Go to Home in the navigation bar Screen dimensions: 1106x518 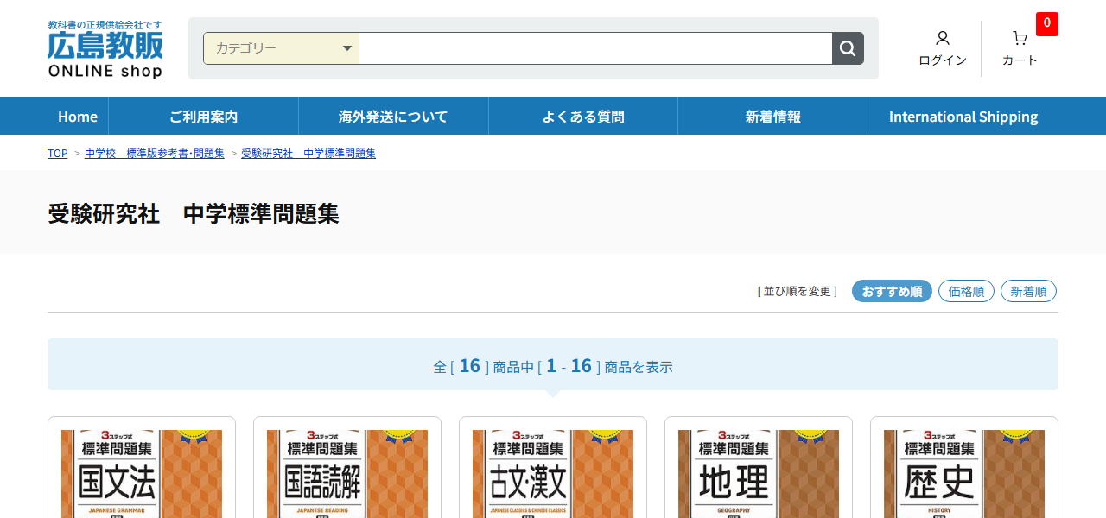point(78,117)
